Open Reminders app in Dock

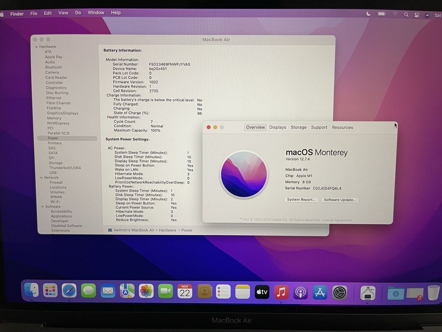pos(223,292)
